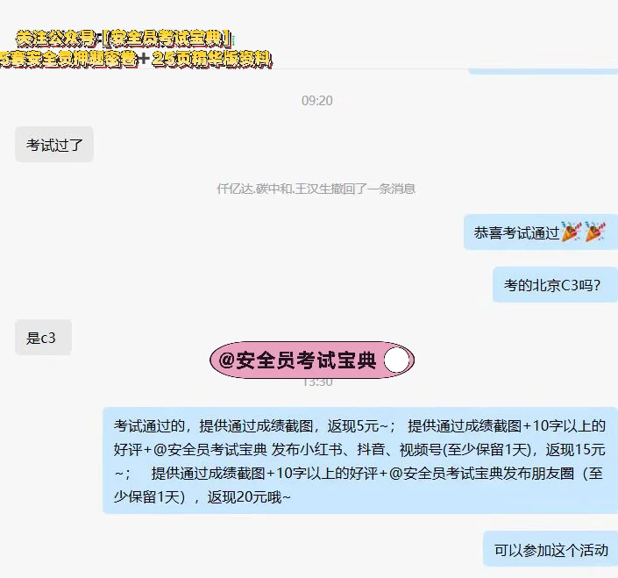Viewport: 618px width, 578px height.
Task: Click the long cashback rules message
Action: pyautogui.click(x=360, y=460)
